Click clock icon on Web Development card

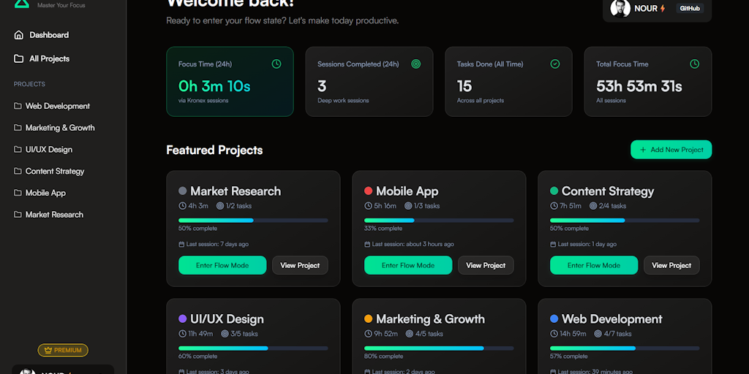tap(554, 334)
